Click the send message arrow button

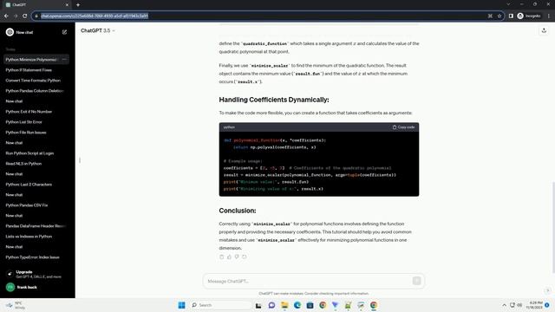(416, 281)
